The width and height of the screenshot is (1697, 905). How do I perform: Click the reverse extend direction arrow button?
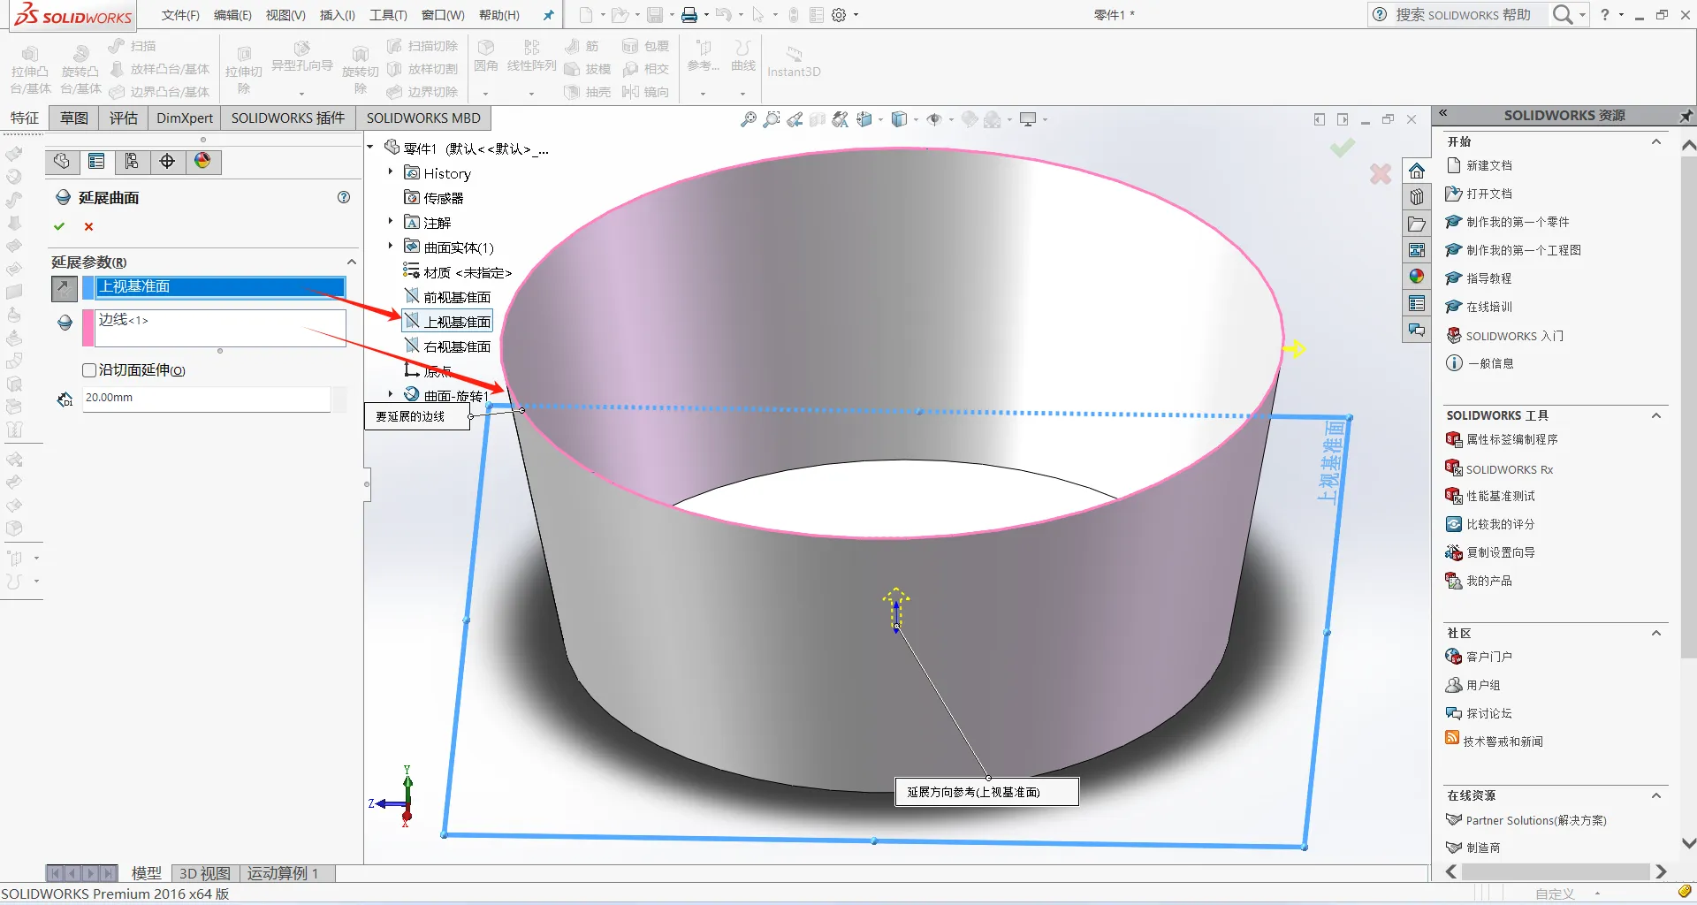click(x=64, y=287)
